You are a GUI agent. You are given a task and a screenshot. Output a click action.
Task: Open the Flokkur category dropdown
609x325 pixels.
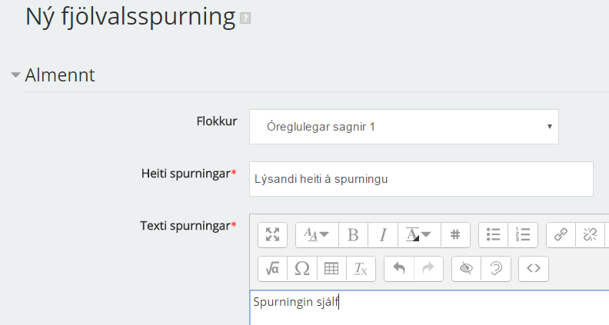coord(404,127)
